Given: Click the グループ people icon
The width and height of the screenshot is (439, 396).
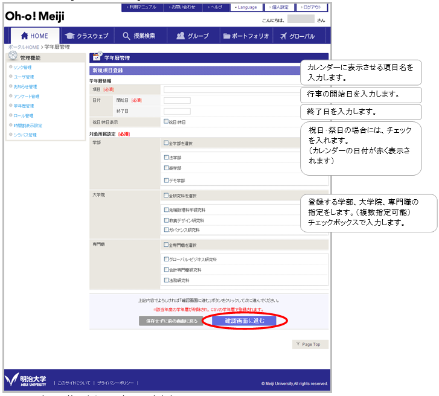Looking at the screenshot, I should point(181,36).
